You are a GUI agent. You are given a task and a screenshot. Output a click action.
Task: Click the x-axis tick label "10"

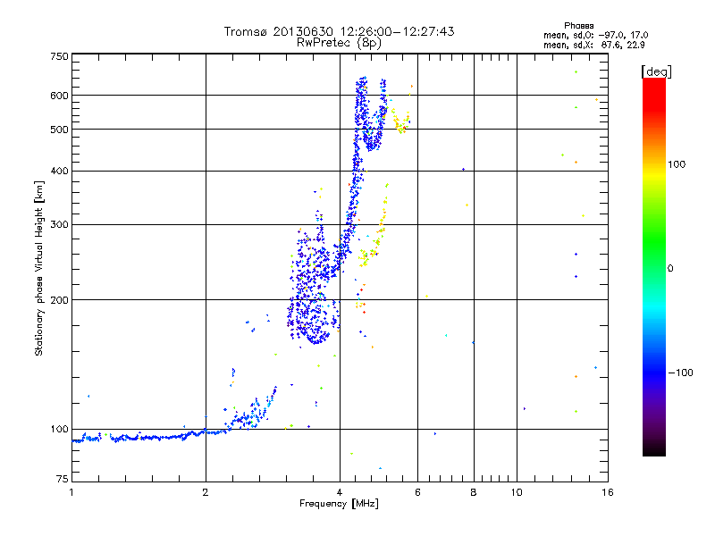coord(517,492)
